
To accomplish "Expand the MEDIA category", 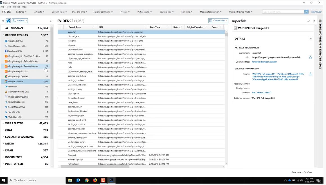I will pyautogui.click(x=4, y=144).
